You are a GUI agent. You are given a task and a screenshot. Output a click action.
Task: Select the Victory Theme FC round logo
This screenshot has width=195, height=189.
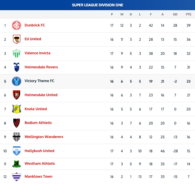coord(17,81)
